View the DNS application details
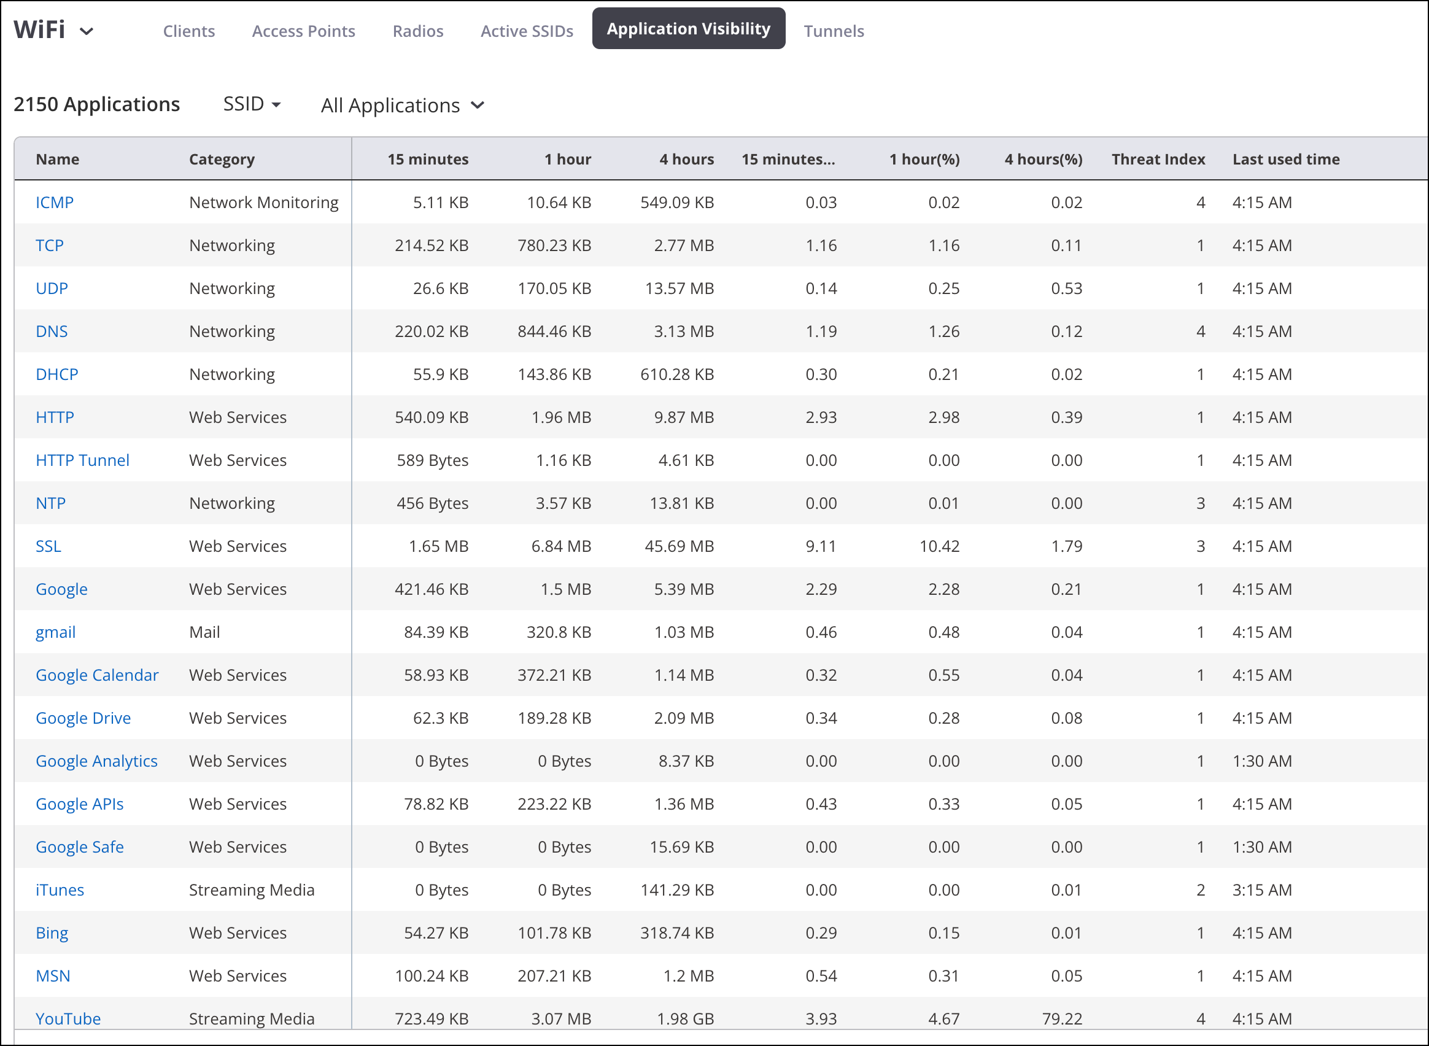Image resolution: width=1429 pixels, height=1046 pixels. (52, 330)
